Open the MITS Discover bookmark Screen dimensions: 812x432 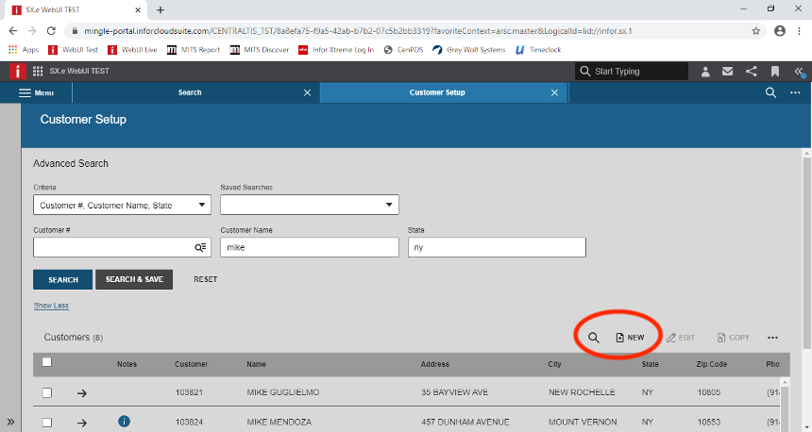[x=260, y=50]
